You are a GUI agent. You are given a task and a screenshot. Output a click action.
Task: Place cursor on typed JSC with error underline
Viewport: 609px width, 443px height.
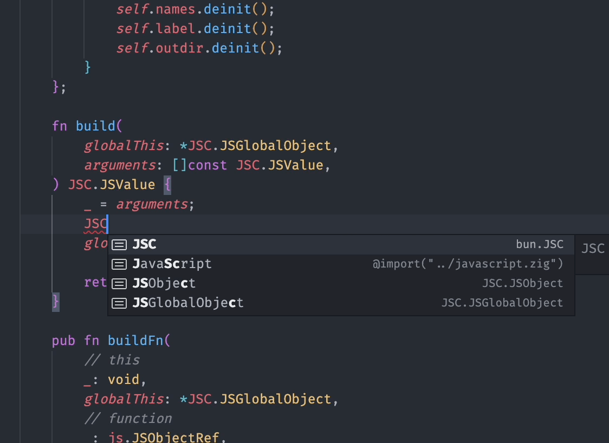(95, 224)
